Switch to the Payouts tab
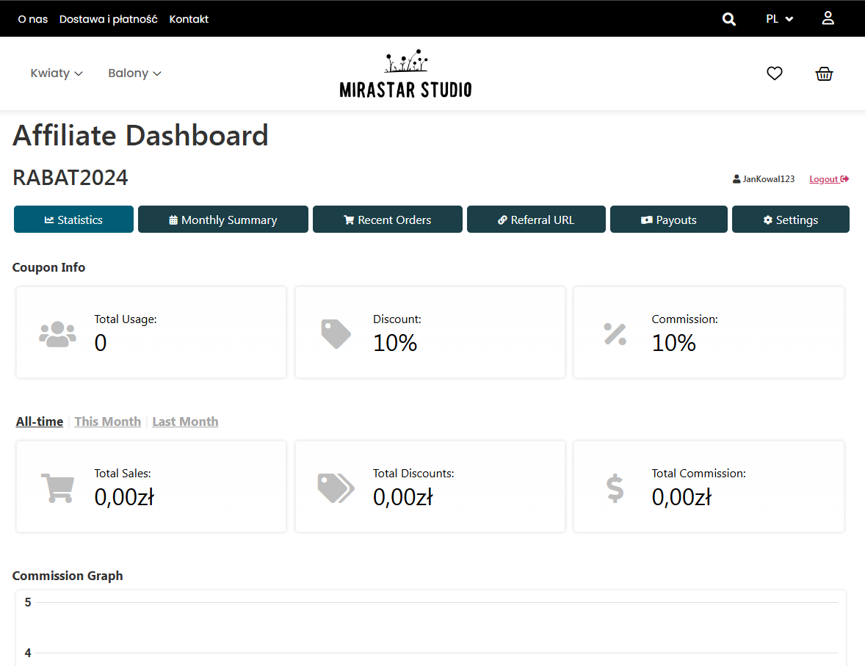Image resolution: width=865 pixels, height=666 pixels. pos(669,220)
